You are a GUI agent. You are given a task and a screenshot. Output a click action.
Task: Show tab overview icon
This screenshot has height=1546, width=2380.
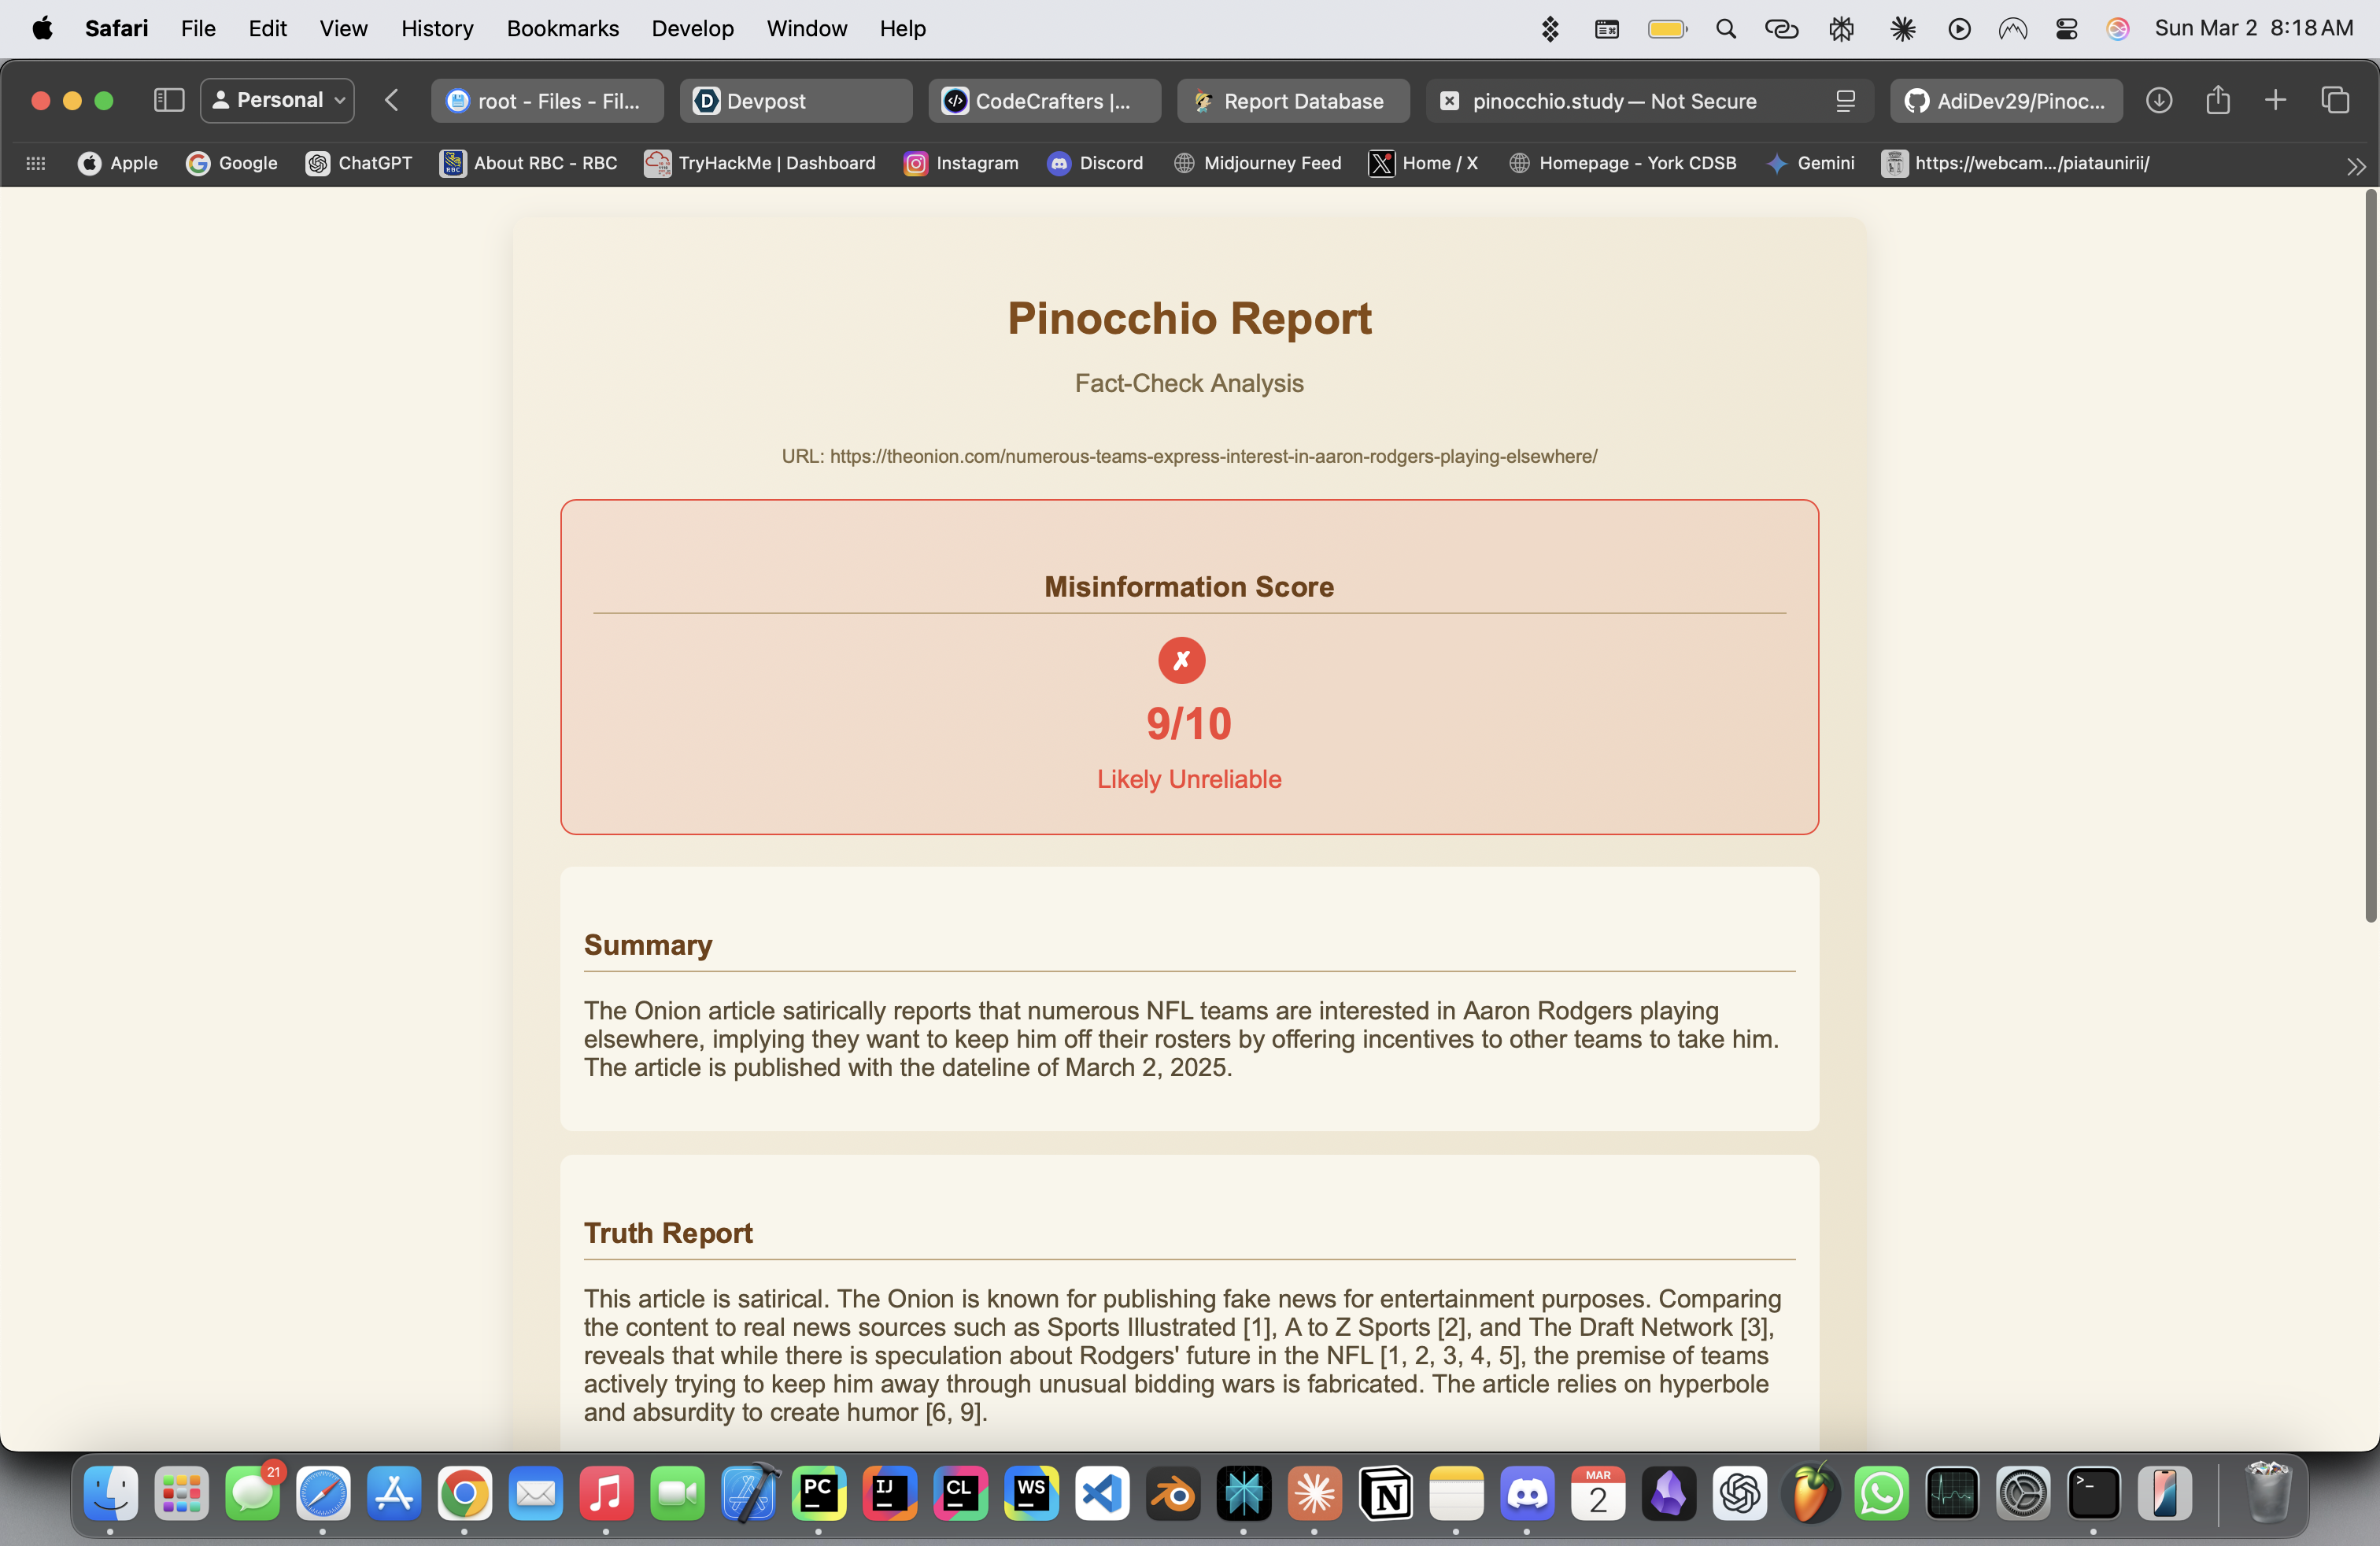tap(2335, 100)
